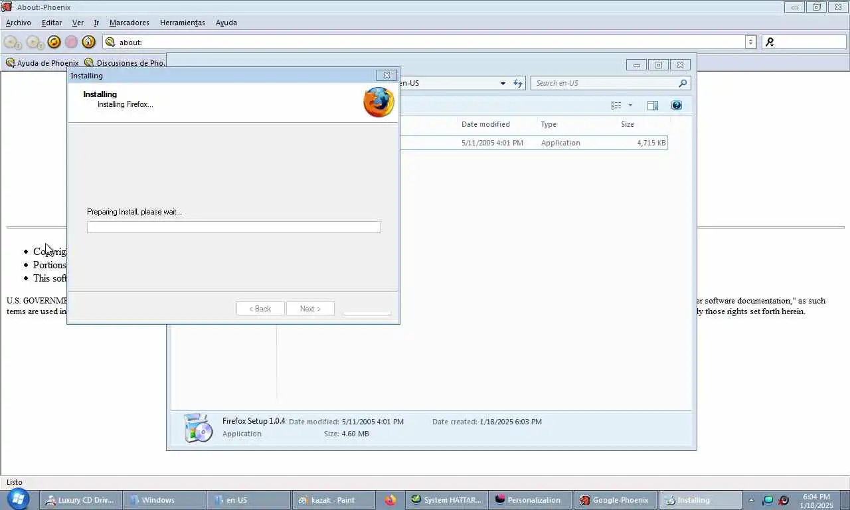
Task: Go to Home page in Phoenix
Action: [x=88, y=42]
